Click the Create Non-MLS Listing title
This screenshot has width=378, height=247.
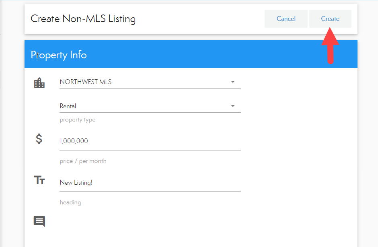[83, 19]
